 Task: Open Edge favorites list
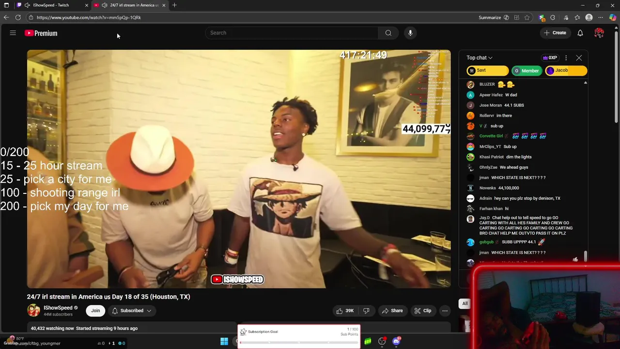coord(577,17)
